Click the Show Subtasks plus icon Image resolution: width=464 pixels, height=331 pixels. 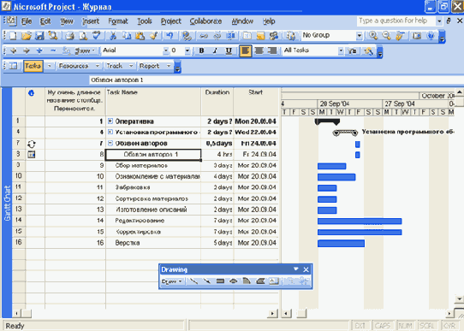pos(39,50)
